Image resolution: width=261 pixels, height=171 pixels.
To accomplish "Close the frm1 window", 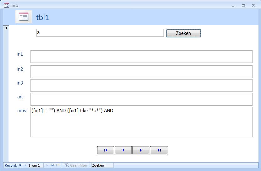I will tap(253, 5).
